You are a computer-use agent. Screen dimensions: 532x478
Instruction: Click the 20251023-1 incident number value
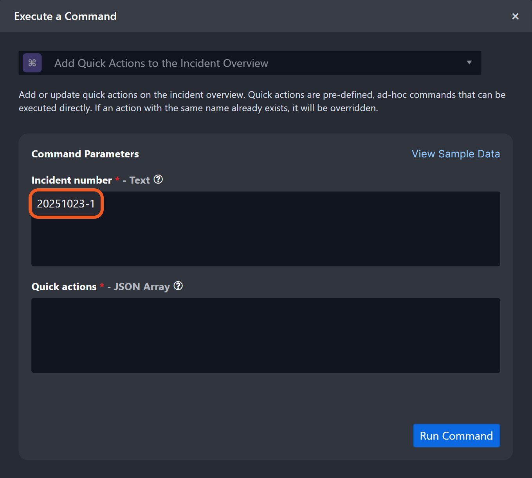coord(66,204)
